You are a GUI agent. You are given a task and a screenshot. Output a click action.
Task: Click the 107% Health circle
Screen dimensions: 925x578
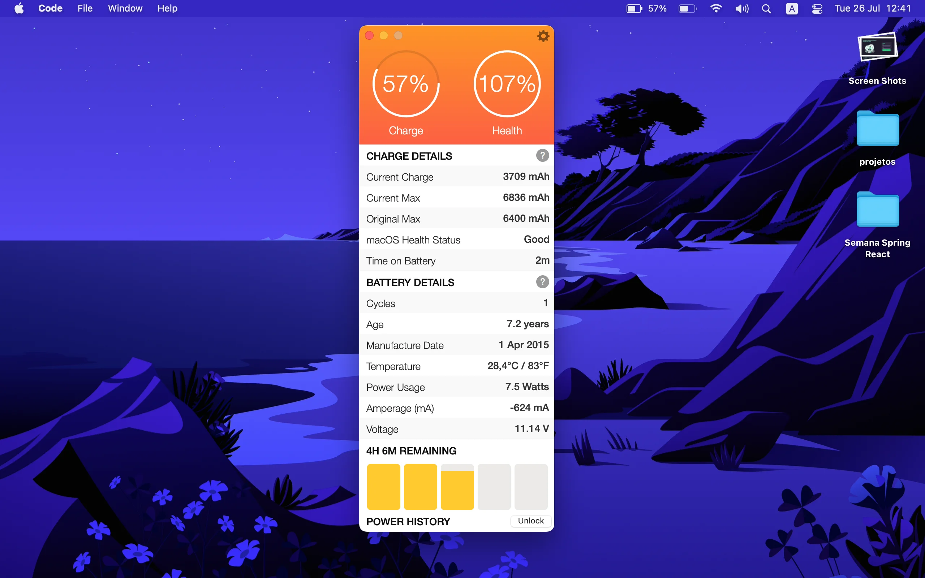(x=507, y=84)
